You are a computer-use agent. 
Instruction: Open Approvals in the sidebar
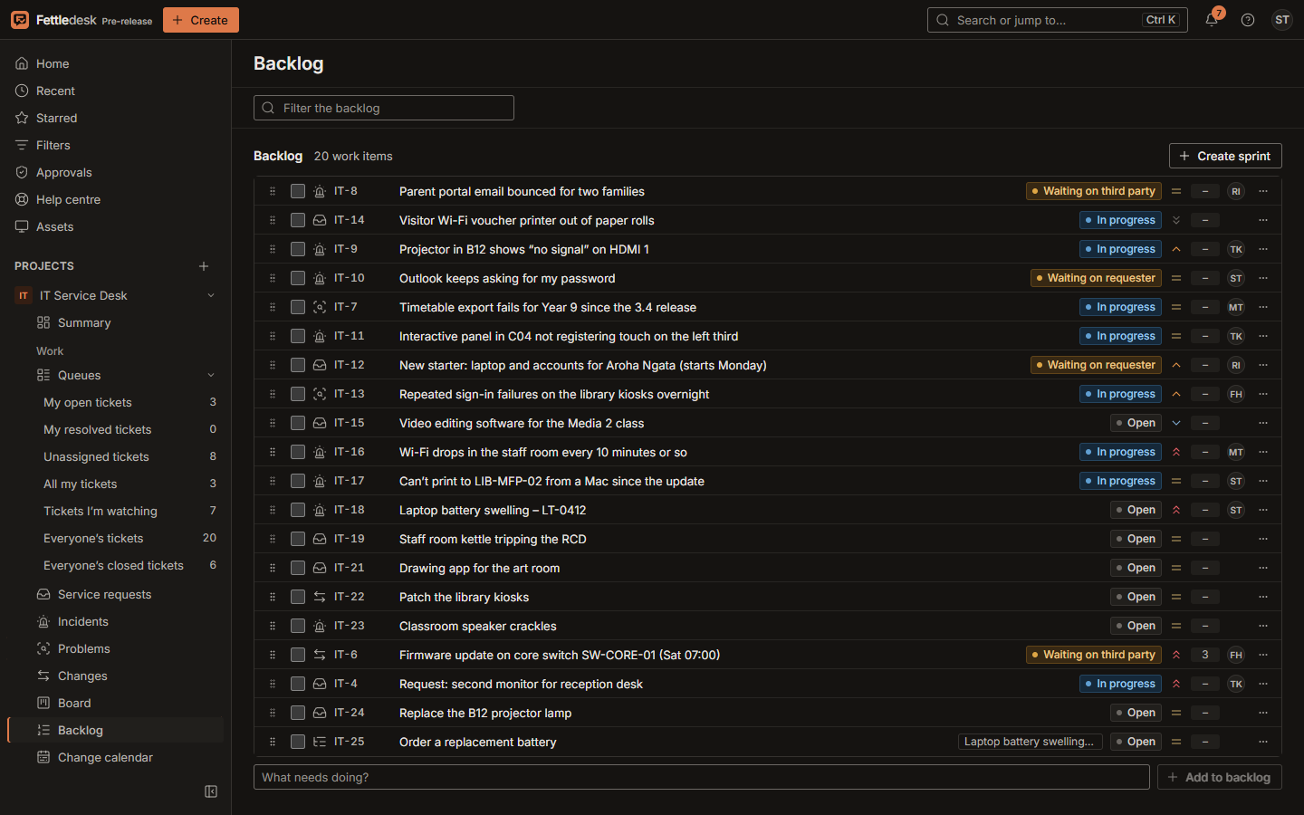coord(115,172)
